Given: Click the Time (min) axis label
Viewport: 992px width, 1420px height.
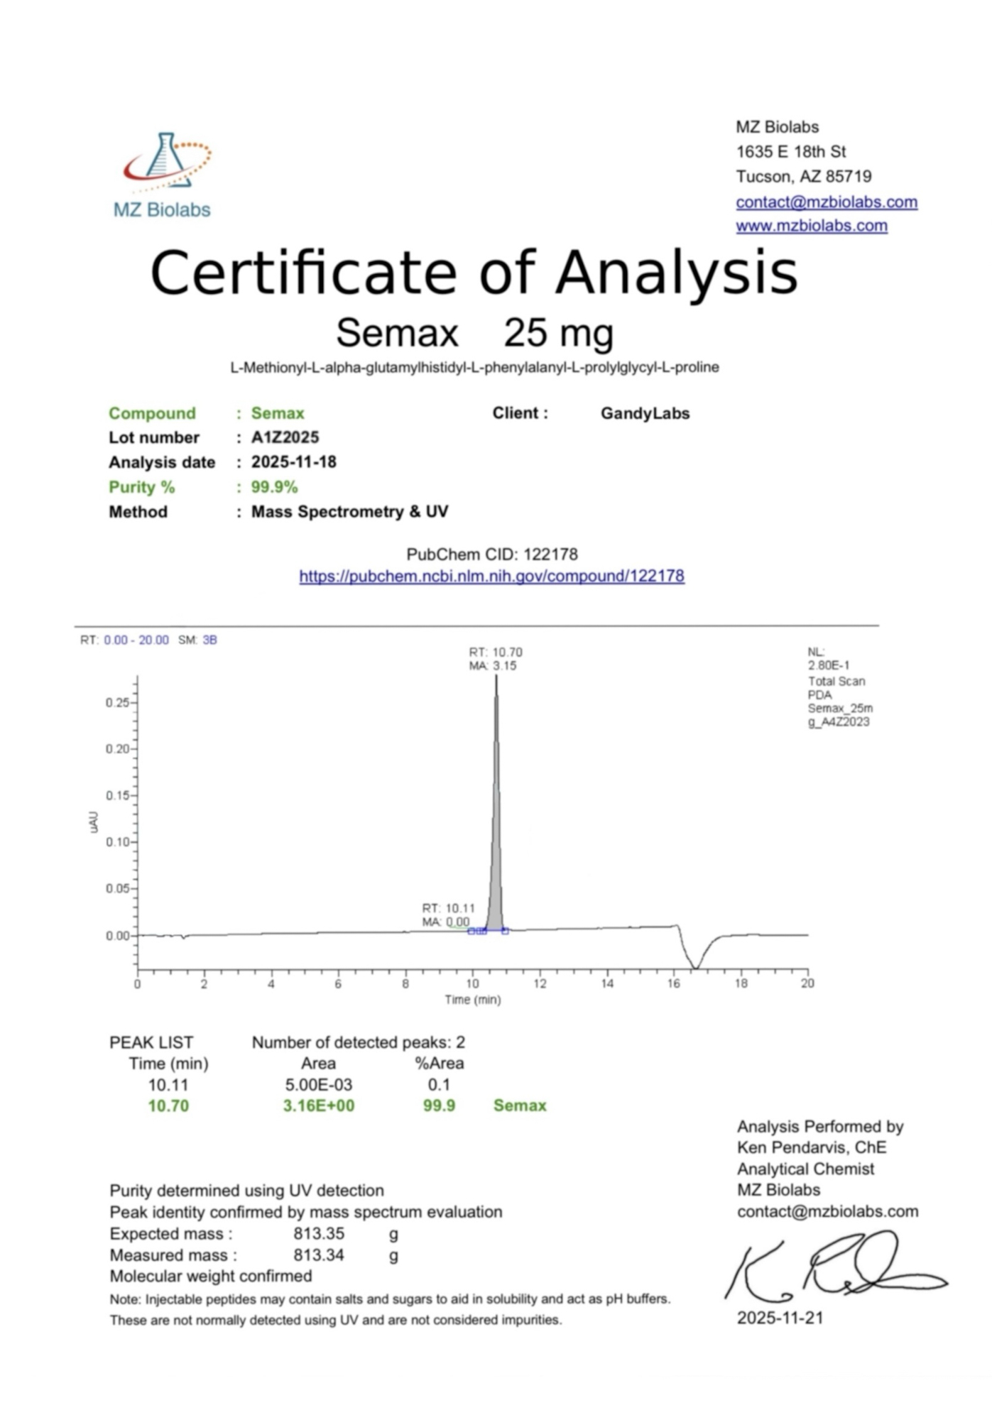Looking at the screenshot, I should [472, 1000].
